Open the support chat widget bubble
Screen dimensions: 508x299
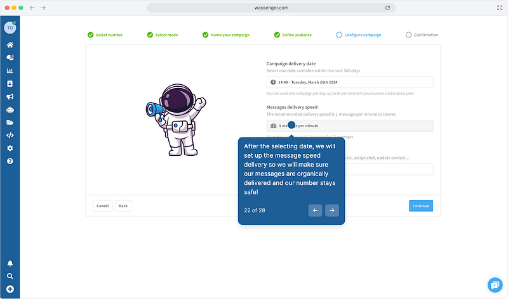tap(495, 285)
